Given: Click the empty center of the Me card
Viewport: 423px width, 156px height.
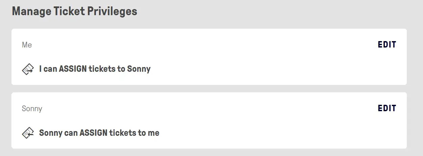Looking at the screenshot, I should (237, 57).
